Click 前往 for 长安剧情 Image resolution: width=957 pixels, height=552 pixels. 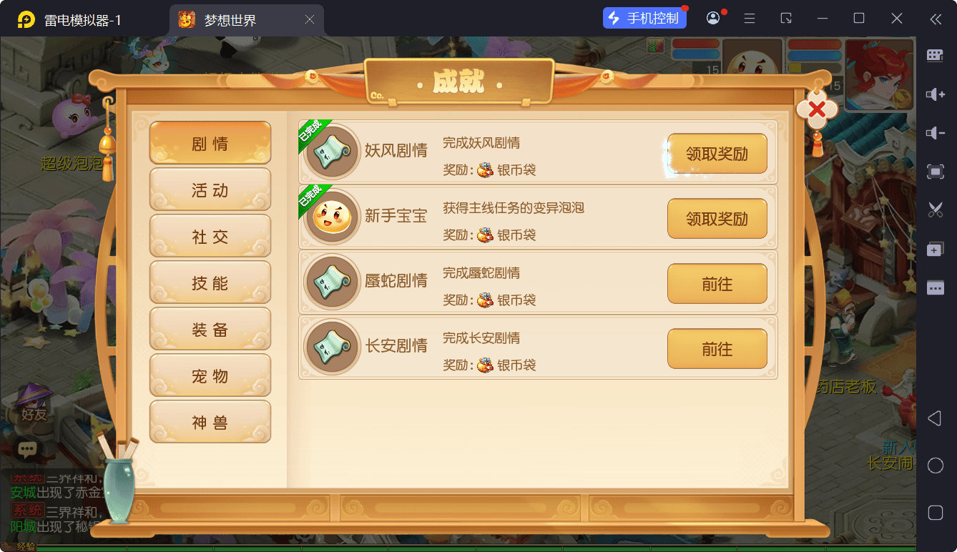point(717,349)
